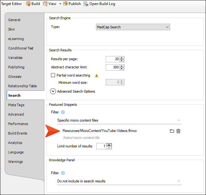Click the Publish toolbar icon

65,4
